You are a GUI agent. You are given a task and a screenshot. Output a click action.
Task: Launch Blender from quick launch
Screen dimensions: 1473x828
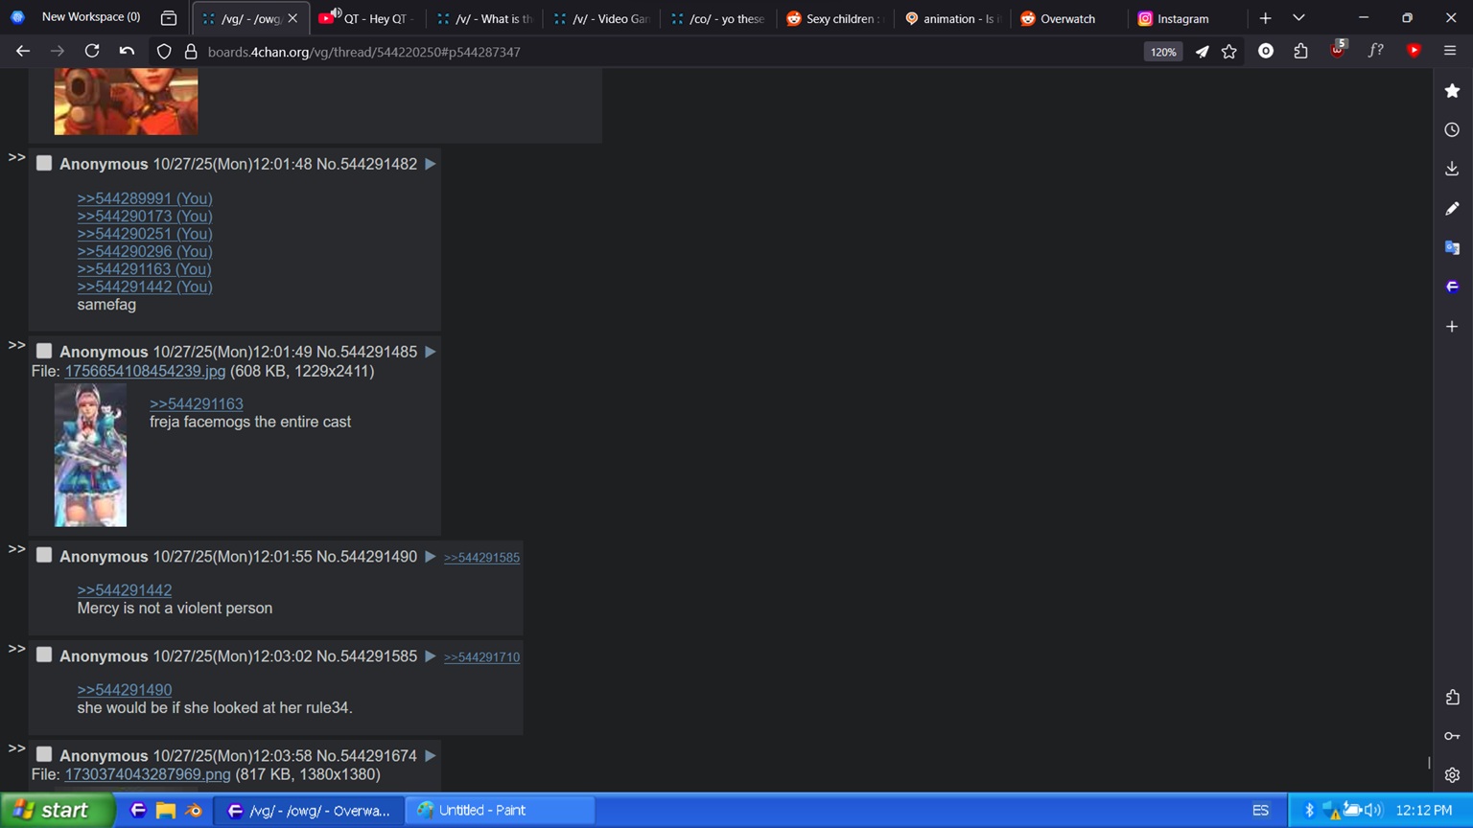click(x=194, y=810)
